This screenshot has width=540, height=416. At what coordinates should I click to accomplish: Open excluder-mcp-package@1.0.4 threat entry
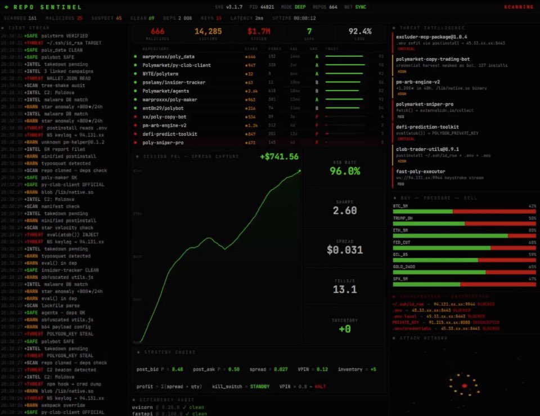(x=464, y=43)
